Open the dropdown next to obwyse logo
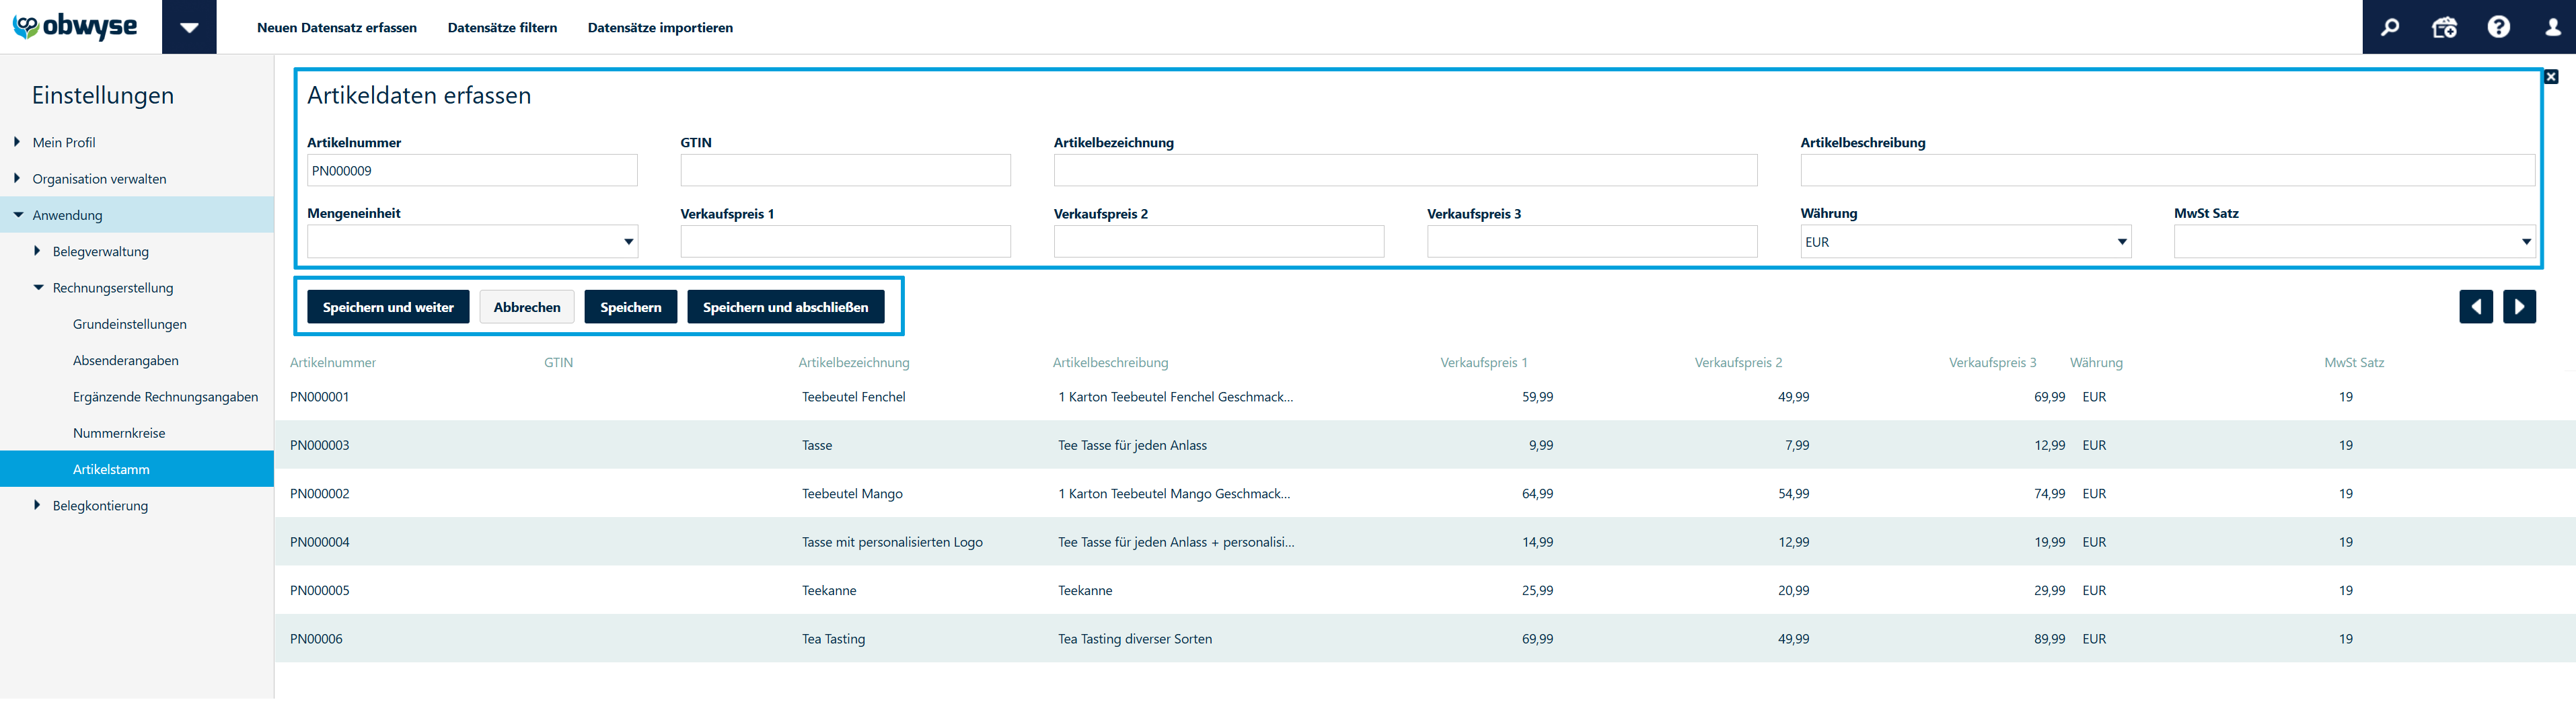2576x704 pixels. pos(189,27)
